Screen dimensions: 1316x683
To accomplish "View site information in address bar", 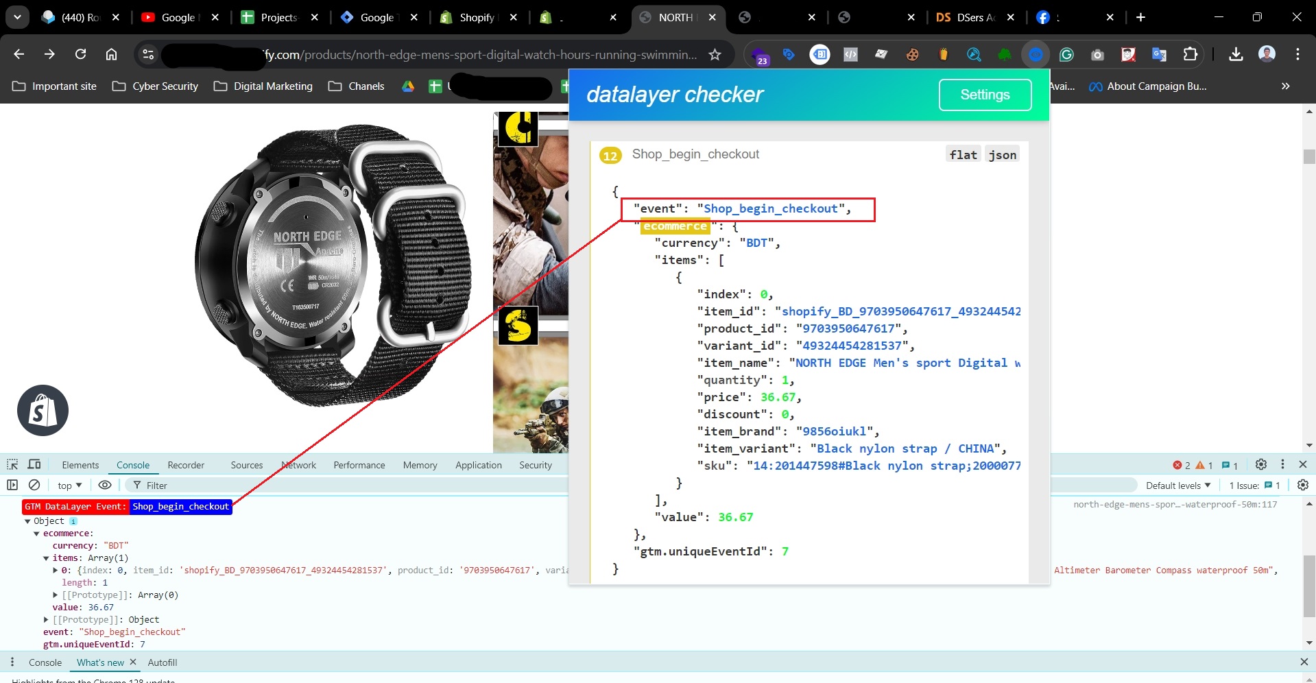I will (x=147, y=54).
